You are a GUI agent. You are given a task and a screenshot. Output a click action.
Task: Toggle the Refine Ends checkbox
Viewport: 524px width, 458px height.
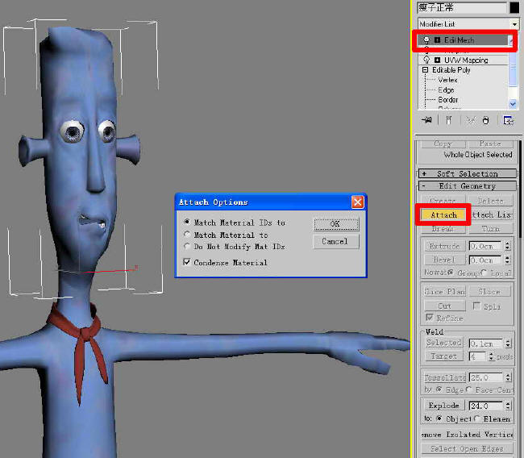point(430,318)
